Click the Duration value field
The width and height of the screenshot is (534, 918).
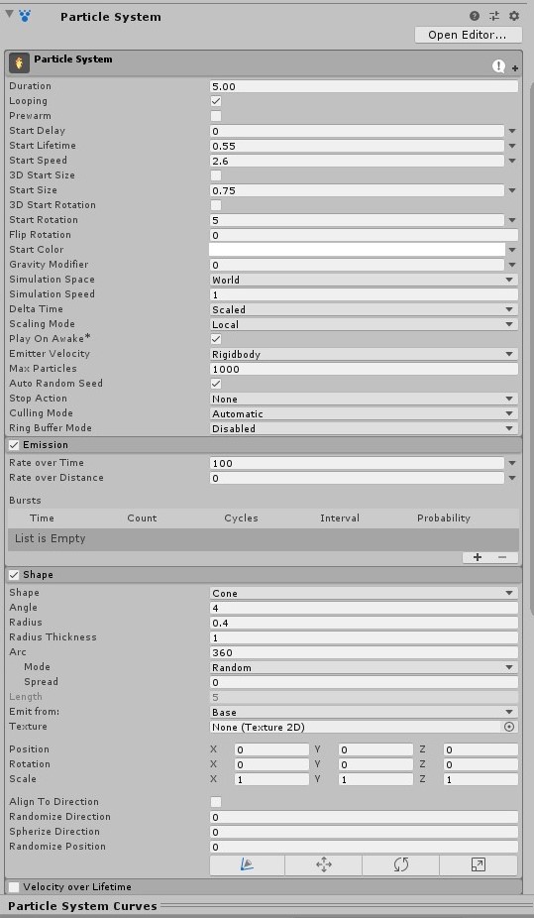(364, 86)
